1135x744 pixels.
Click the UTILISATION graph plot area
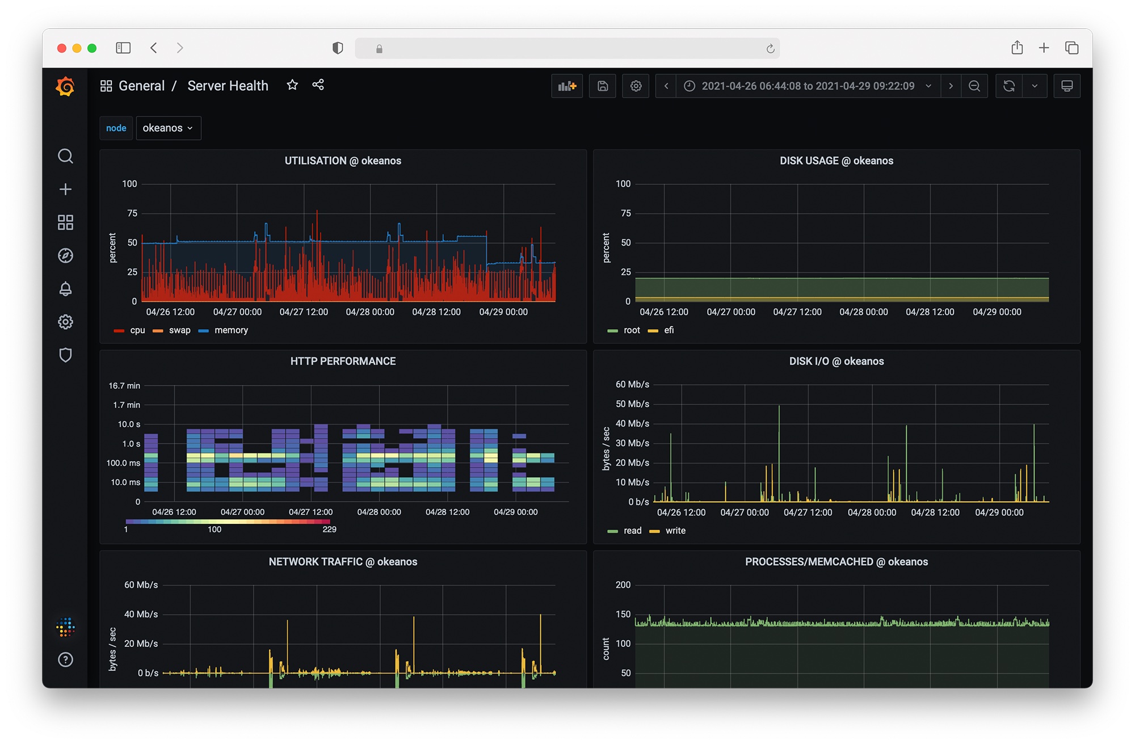(x=348, y=242)
